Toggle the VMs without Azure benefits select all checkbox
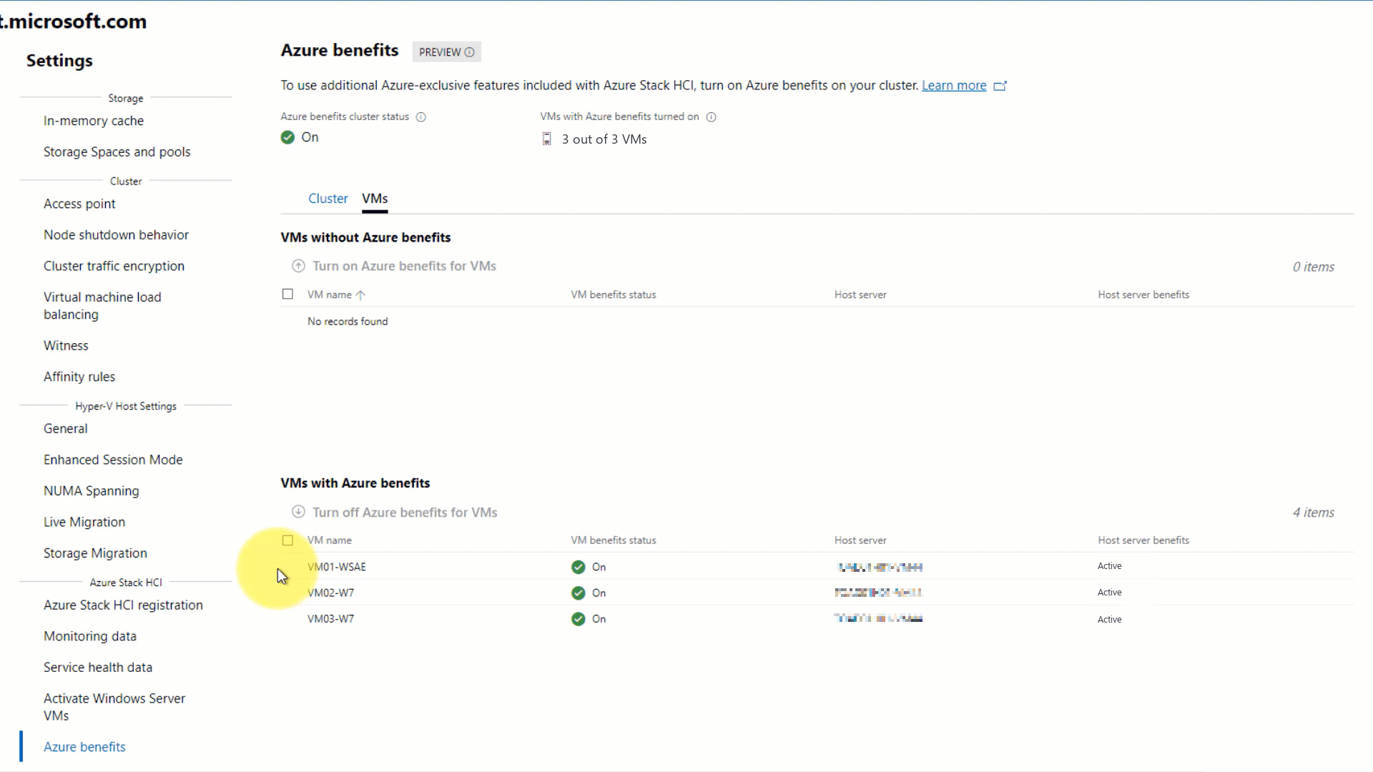The image size is (1373, 772). click(x=287, y=293)
